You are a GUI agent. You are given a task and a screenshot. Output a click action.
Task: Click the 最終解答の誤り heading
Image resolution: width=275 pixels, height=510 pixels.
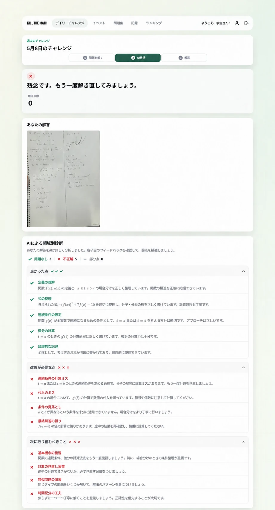pos(50,421)
